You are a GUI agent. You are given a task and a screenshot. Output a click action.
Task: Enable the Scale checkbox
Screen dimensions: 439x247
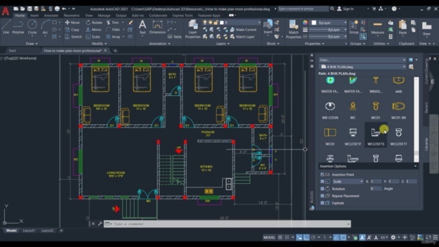[x=322, y=181]
